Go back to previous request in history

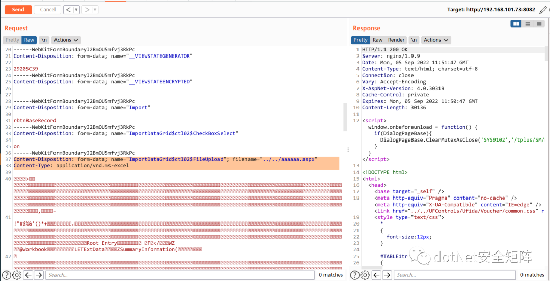pyautogui.click(x=68, y=10)
